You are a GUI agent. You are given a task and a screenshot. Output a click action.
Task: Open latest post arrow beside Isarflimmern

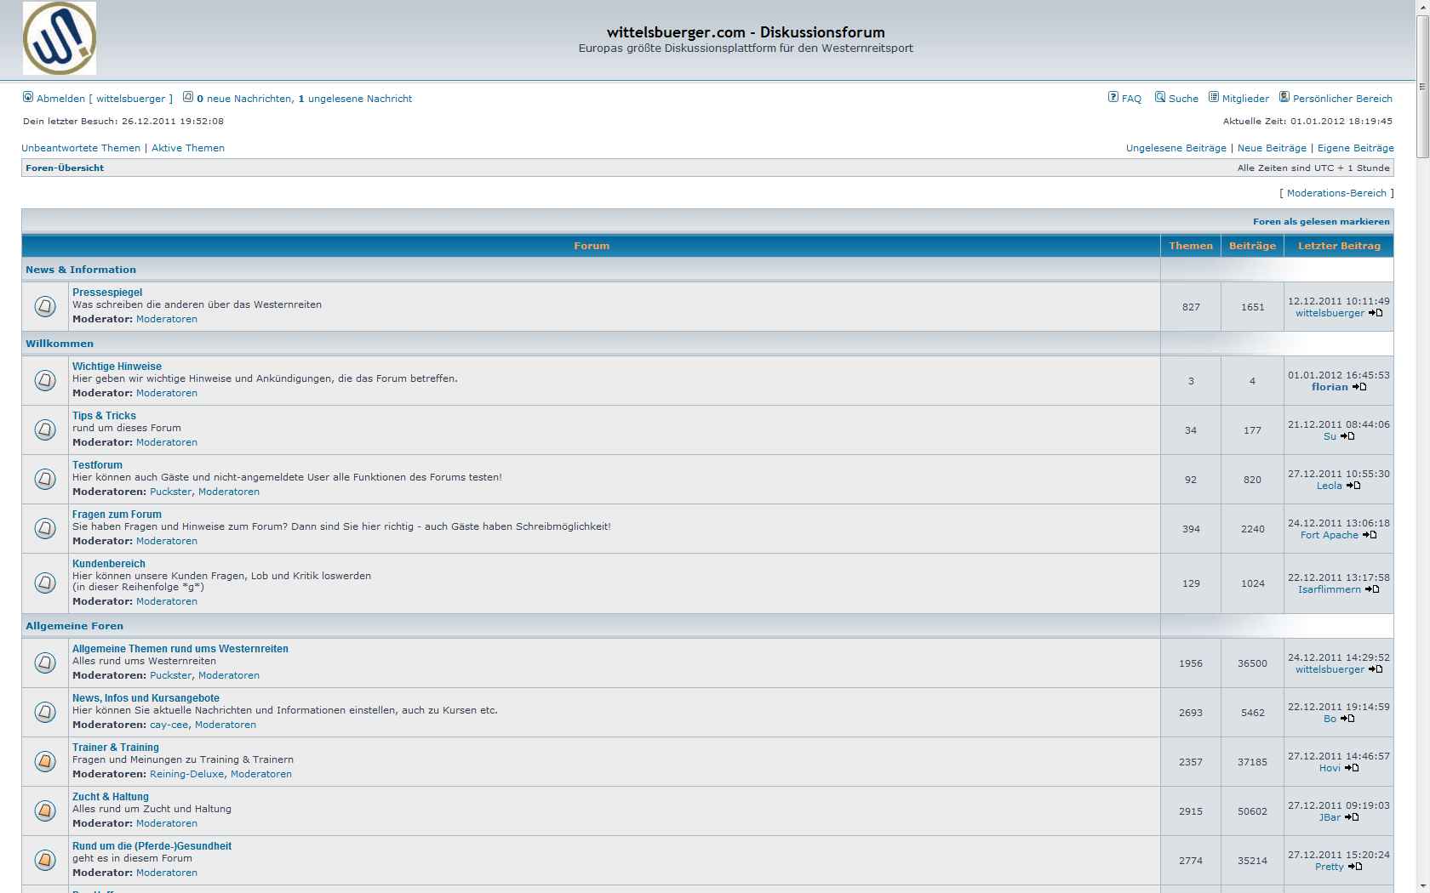click(1372, 589)
